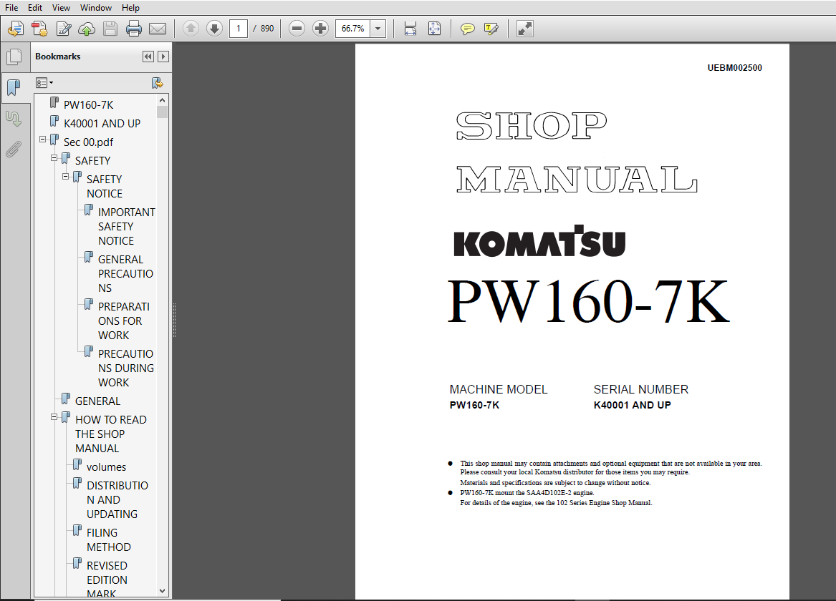This screenshot has height=601, width=836.
Task: Open DISTRIBUTION AND UPDATING bookmark
Action: 117,500
